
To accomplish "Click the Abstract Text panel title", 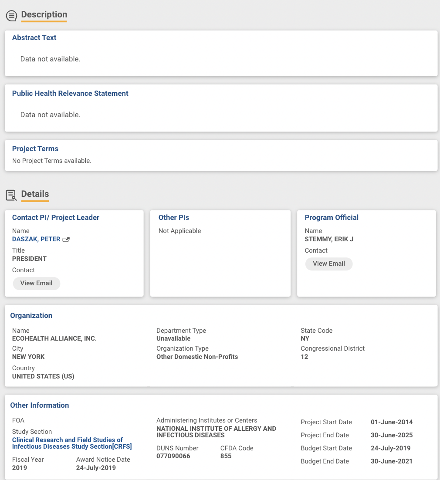I will pos(34,37).
